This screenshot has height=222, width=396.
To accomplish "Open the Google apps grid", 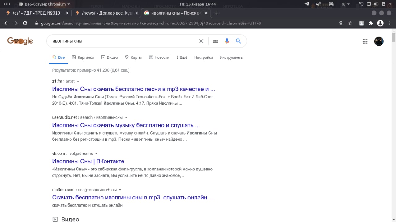I will pyautogui.click(x=365, y=41).
